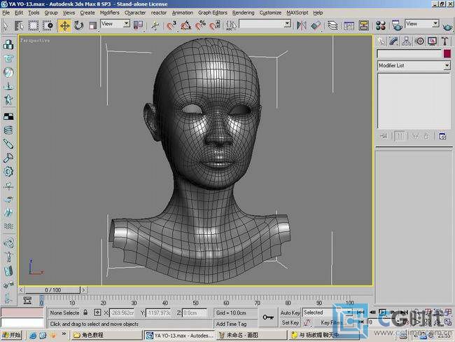Image resolution: width=455 pixels, height=342 pixels.
Task: Open the Select by Name dialog
Action: [x=19, y=25]
